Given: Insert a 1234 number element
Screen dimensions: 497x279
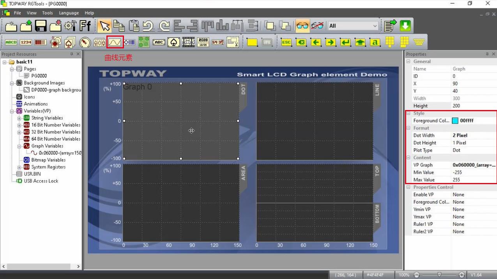Looking at the screenshot, I should 26,42.
